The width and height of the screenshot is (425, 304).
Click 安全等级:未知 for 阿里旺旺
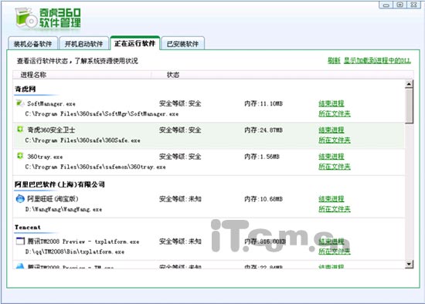pyautogui.click(x=180, y=199)
